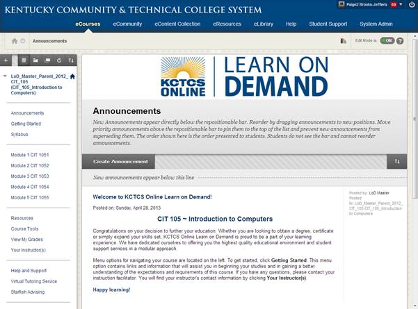Open Module 5 CIT 1055
Image resolution: width=418 pixels, height=309 pixels.
click(x=30, y=197)
